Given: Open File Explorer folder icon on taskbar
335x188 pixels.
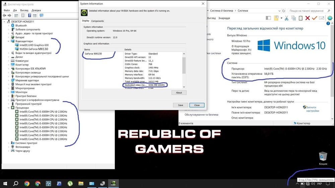Looking at the screenshot, I should 81,184.
